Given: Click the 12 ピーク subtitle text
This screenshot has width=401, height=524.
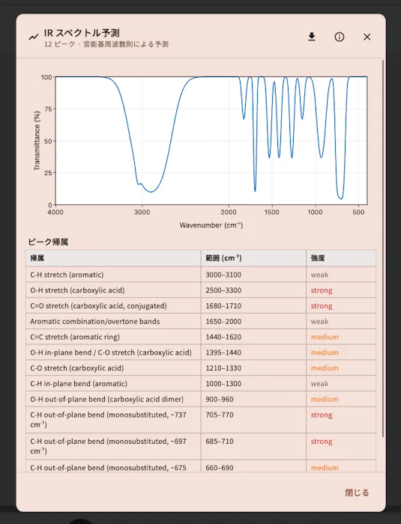Looking at the screenshot, I should pos(106,44).
